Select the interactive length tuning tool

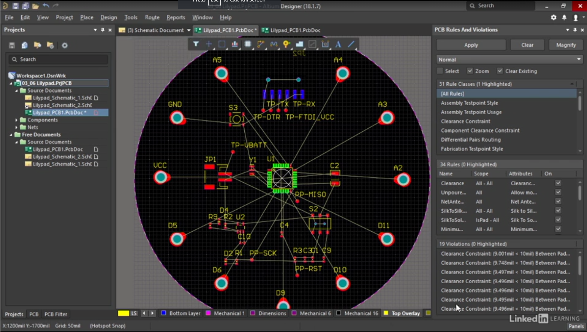274,44
